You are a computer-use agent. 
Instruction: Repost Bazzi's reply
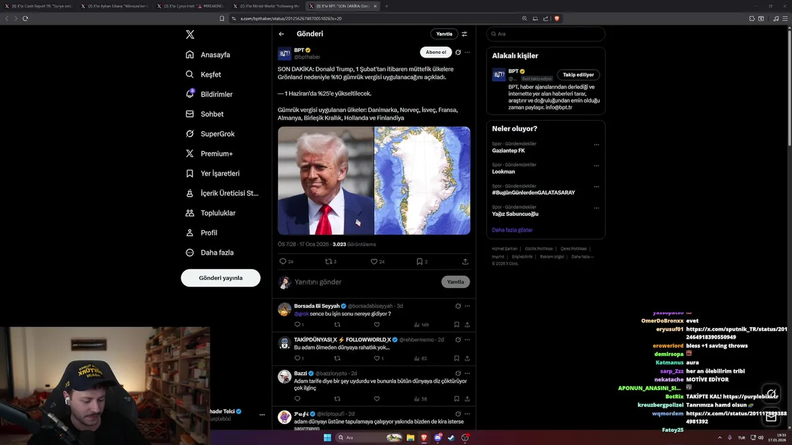pyautogui.click(x=337, y=399)
